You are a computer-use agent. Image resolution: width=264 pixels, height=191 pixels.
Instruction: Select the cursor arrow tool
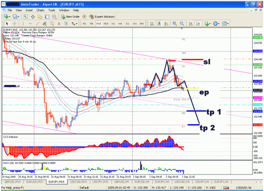tap(7, 24)
